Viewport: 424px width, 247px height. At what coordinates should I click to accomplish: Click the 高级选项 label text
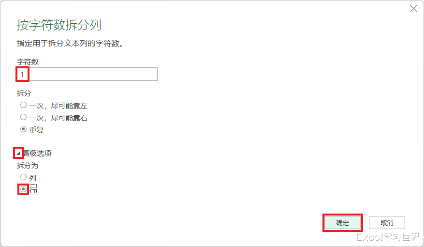tap(37, 154)
